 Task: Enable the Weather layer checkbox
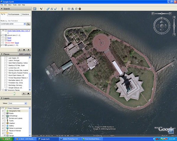(5, 123)
